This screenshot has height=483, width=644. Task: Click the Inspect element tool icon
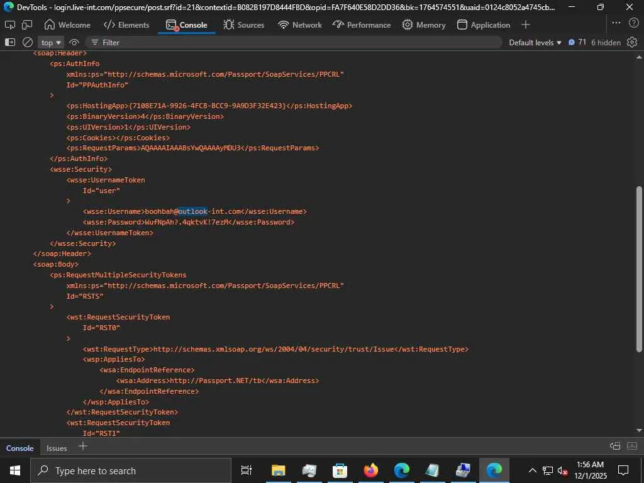(x=10, y=25)
